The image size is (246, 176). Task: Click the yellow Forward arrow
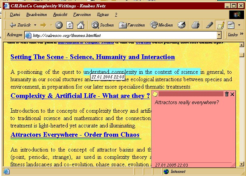(x=43, y=25)
